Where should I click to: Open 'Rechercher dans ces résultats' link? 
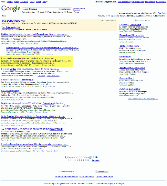point(66,176)
